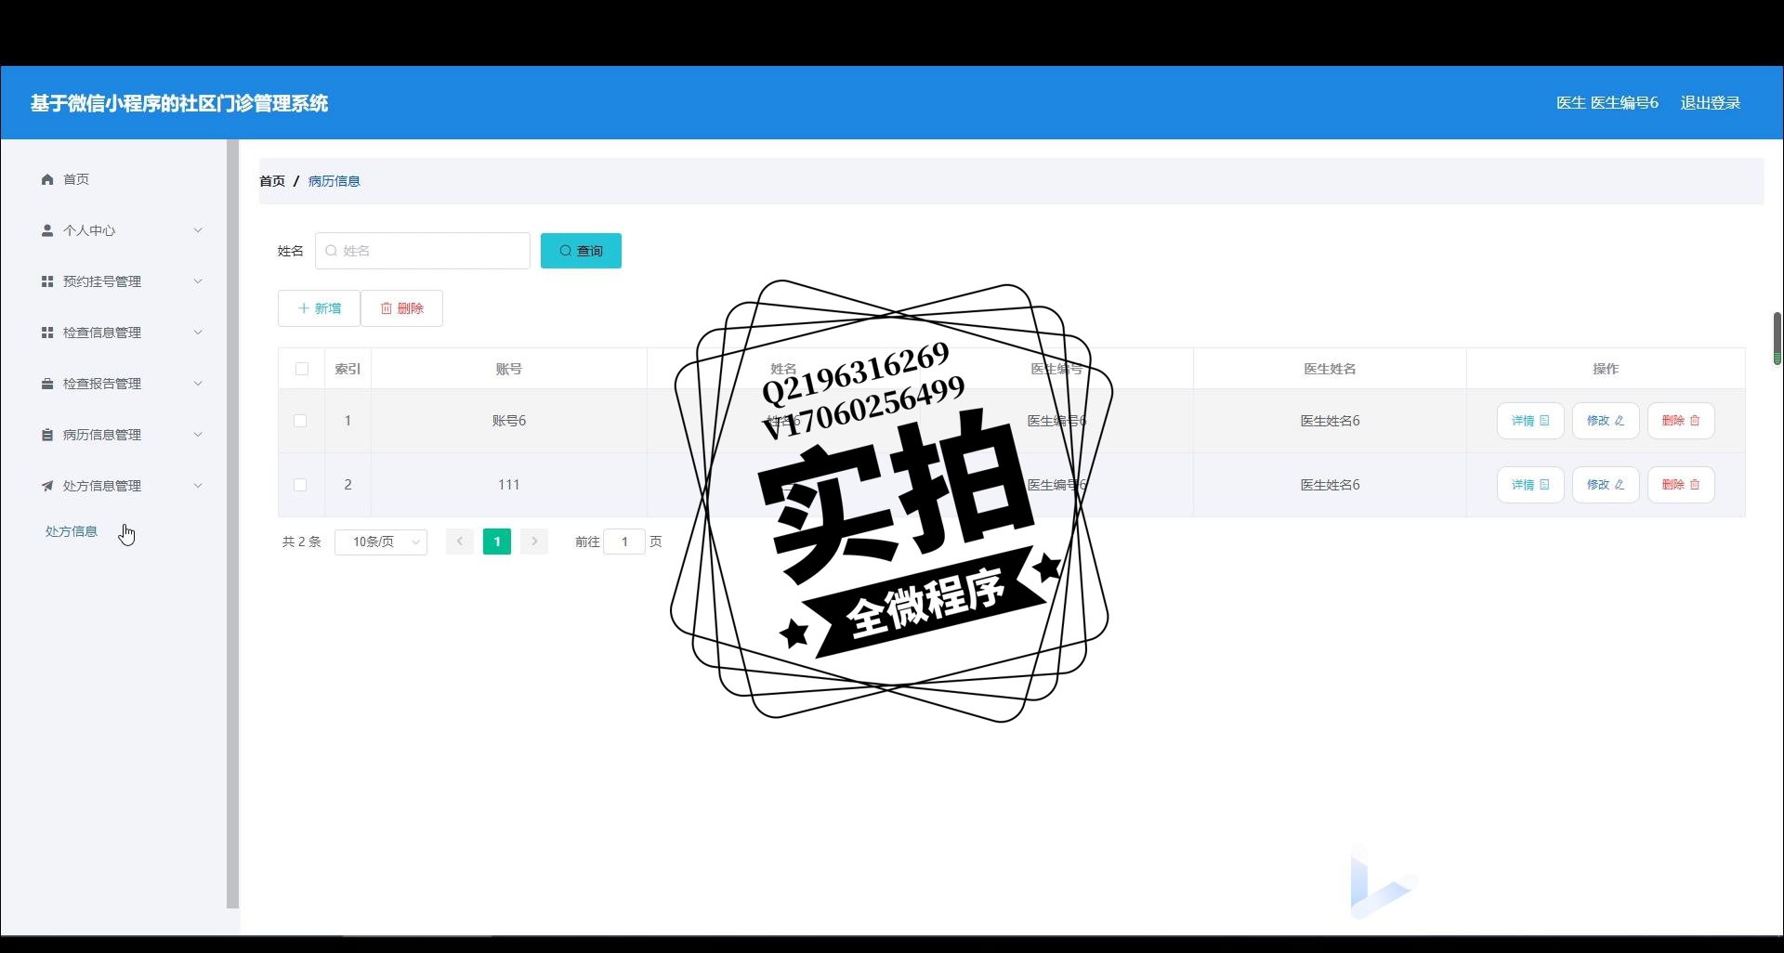Expand 病历信息管理 chevron
The width and height of the screenshot is (1784, 953).
click(x=198, y=435)
